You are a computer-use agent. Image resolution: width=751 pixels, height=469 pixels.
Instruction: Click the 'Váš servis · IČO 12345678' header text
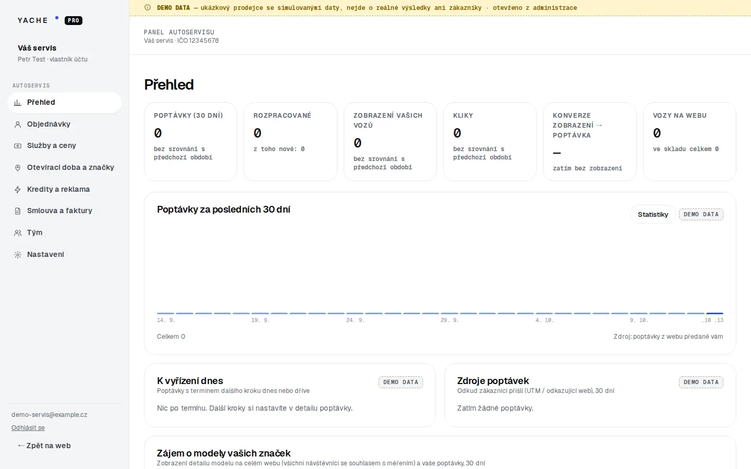181,41
